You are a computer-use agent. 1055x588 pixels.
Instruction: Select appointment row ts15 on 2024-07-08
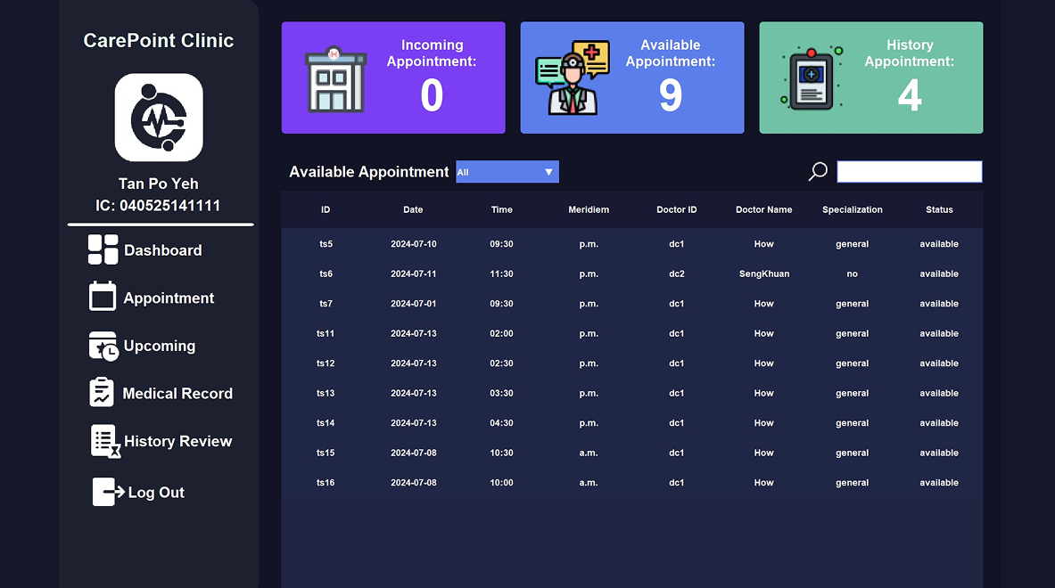pyautogui.click(x=631, y=453)
